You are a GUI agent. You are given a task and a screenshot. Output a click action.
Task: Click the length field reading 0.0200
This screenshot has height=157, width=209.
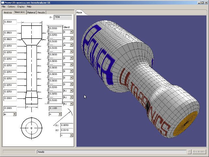(55, 87)
